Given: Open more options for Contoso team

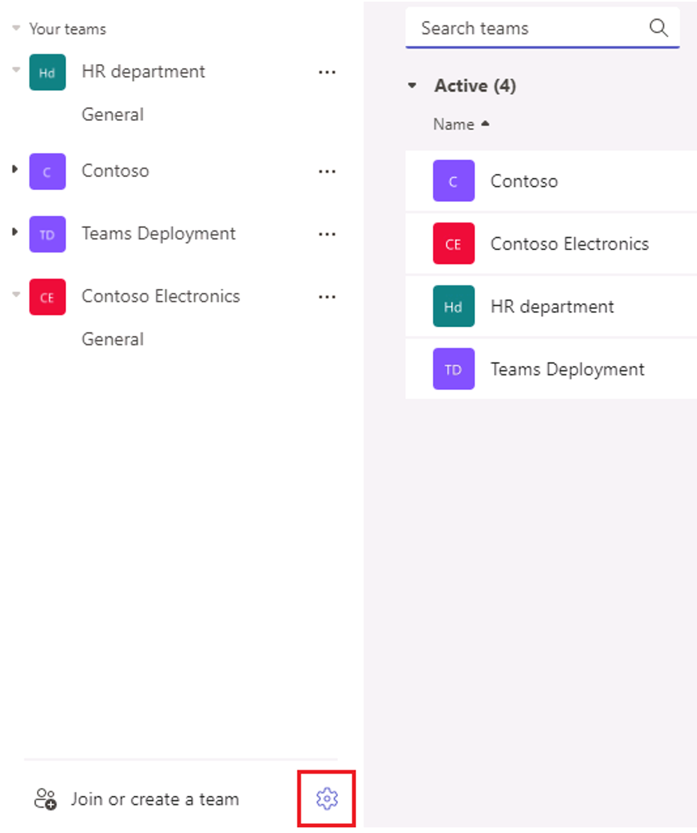Looking at the screenshot, I should pos(327,171).
